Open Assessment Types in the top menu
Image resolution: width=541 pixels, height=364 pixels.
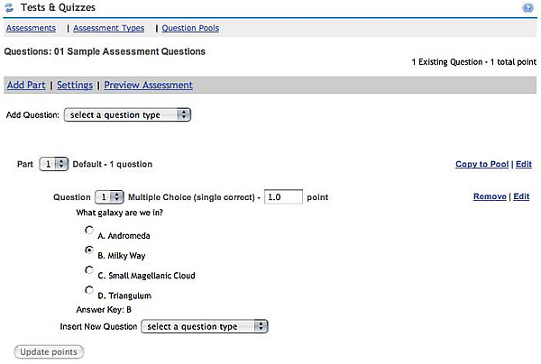[x=109, y=28]
